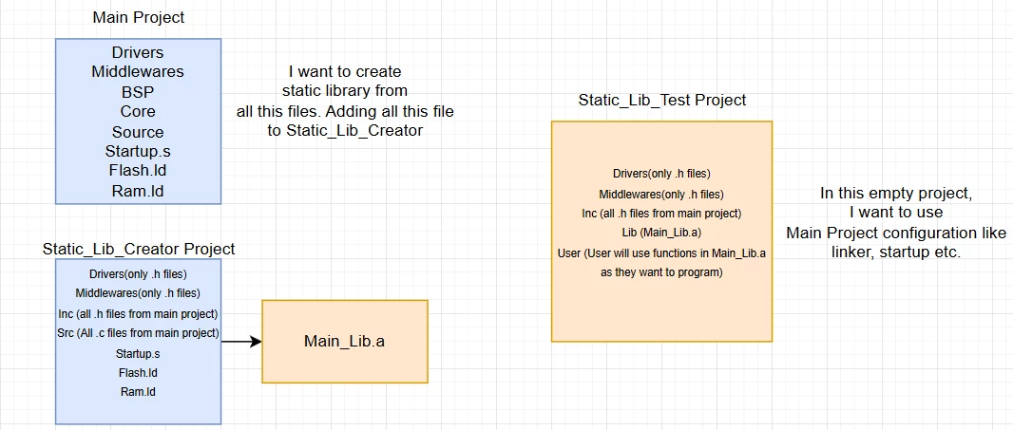The image size is (1013, 430).
Task: Click the "Lib (Main_Lib.a)" line
Action: click(661, 234)
